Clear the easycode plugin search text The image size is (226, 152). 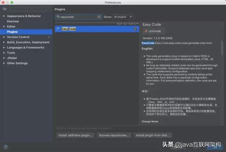[99, 17]
